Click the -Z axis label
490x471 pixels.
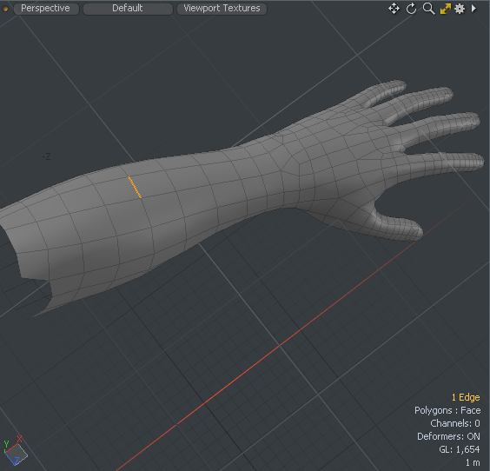tap(46, 156)
